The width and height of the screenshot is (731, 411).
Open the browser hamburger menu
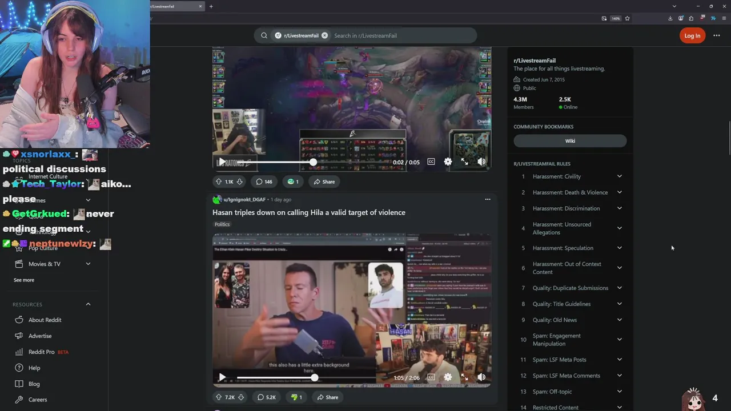pos(724,18)
